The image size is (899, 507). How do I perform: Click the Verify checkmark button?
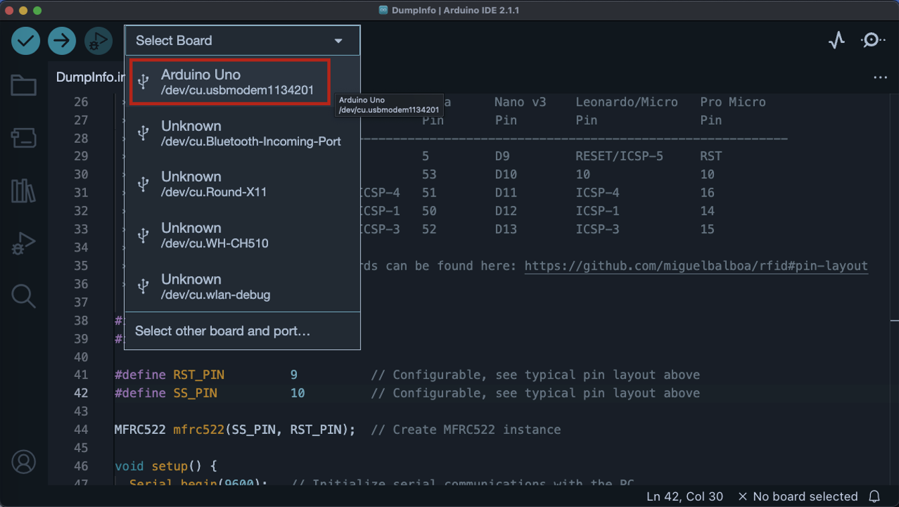click(x=25, y=41)
